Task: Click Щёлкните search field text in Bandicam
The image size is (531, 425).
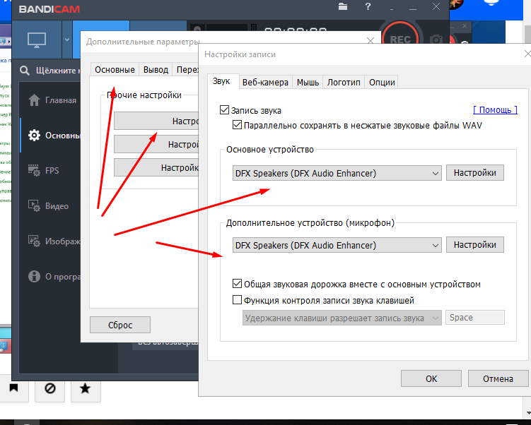Action: 57,71
